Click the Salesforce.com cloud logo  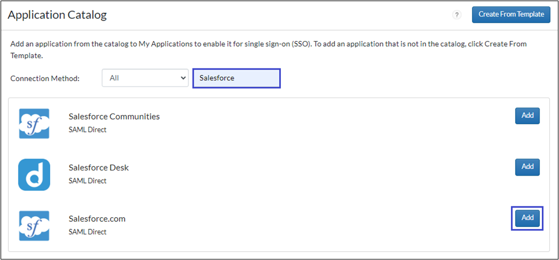coord(34,225)
